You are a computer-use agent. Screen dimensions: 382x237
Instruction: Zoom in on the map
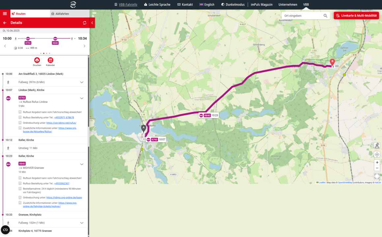tap(377, 162)
